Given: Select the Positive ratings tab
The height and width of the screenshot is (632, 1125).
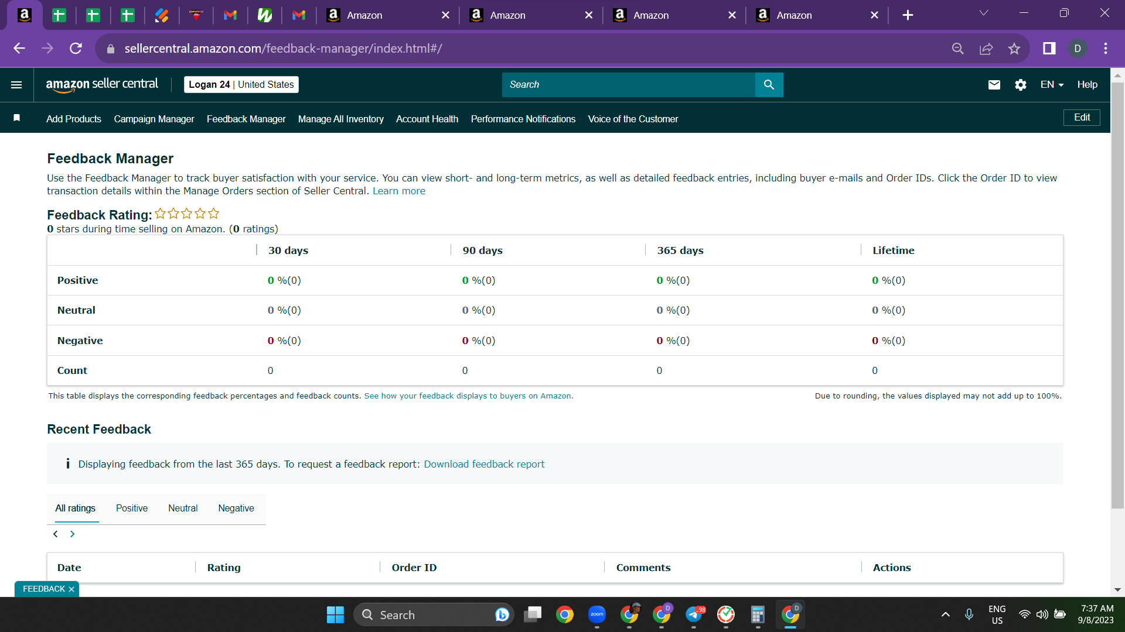Looking at the screenshot, I should point(132,509).
